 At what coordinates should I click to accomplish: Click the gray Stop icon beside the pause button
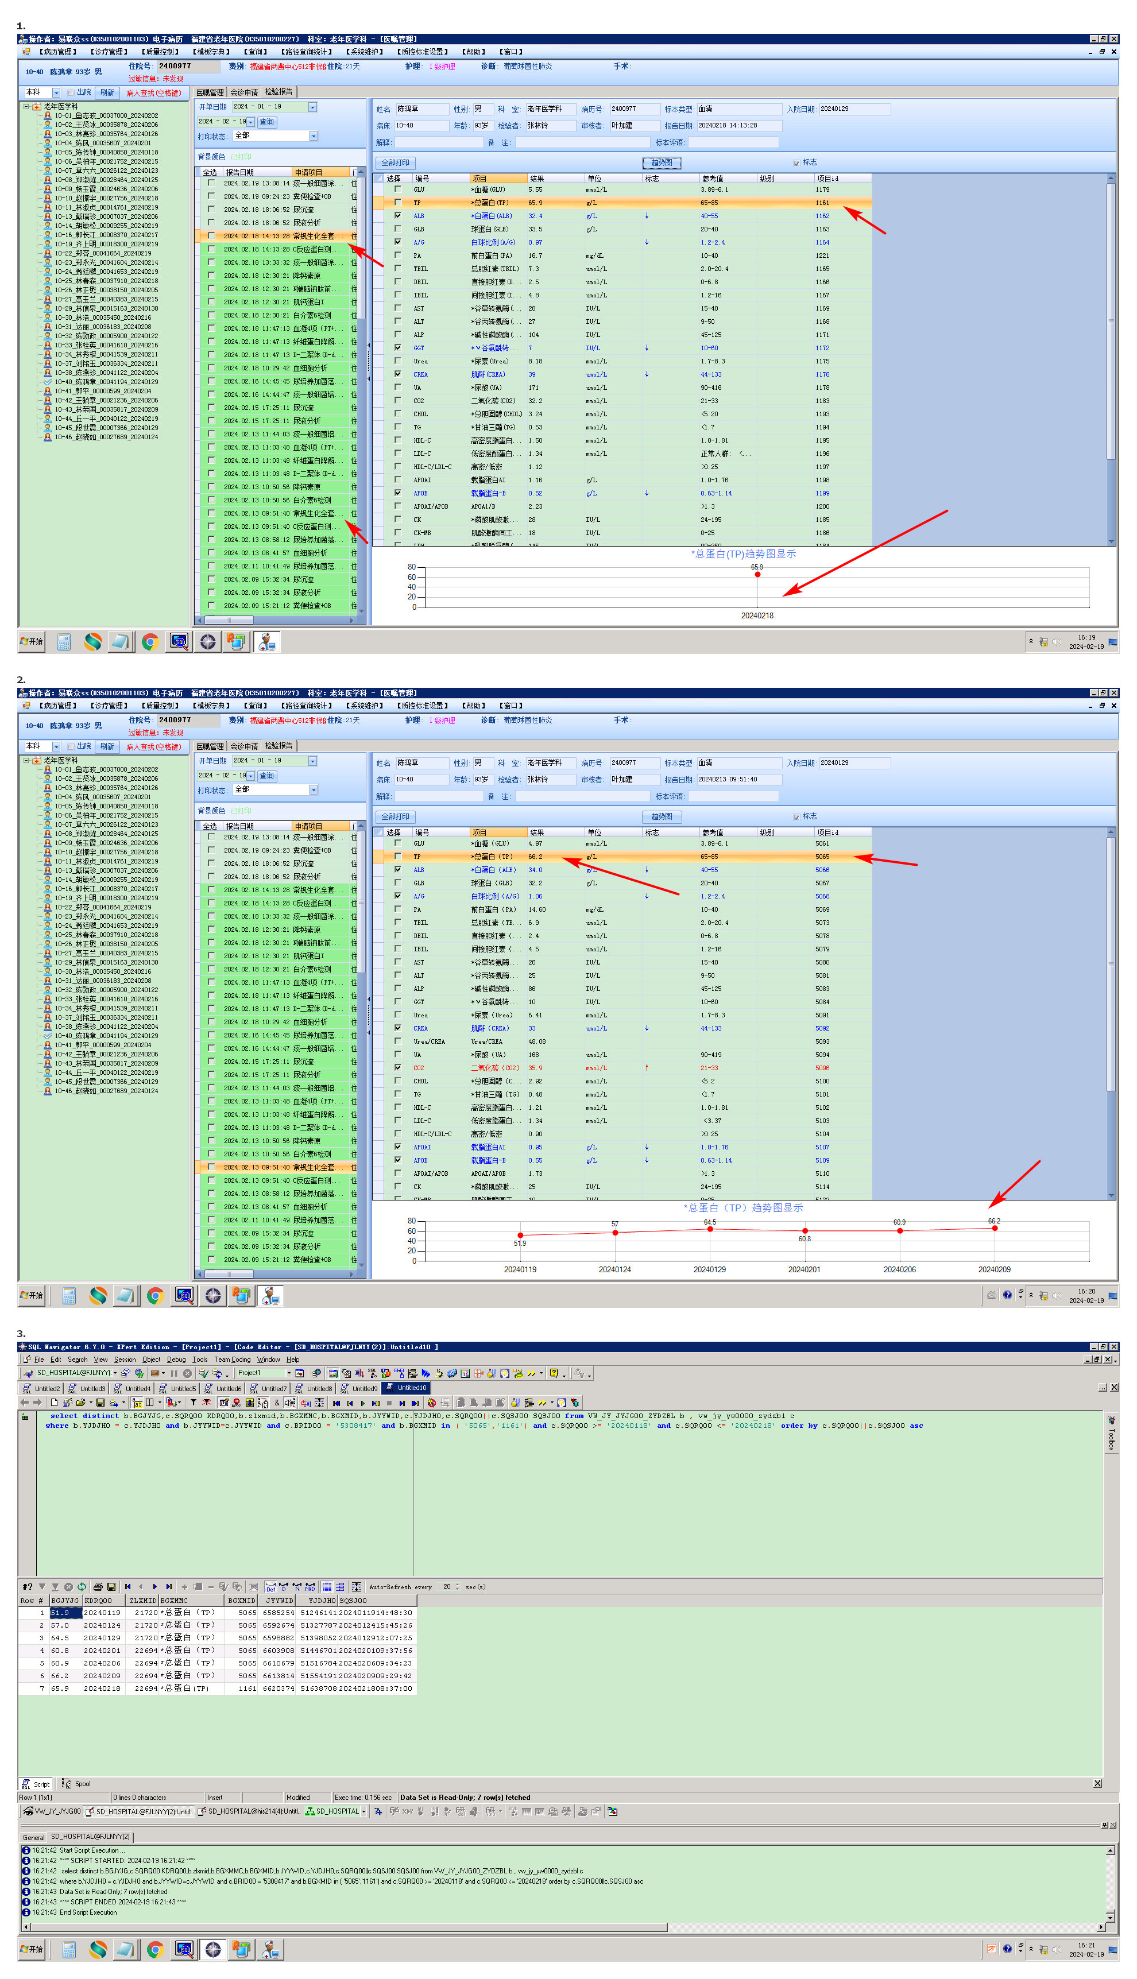click(187, 1373)
